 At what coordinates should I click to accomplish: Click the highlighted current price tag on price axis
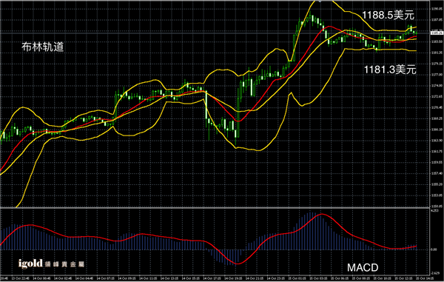(437, 33)
